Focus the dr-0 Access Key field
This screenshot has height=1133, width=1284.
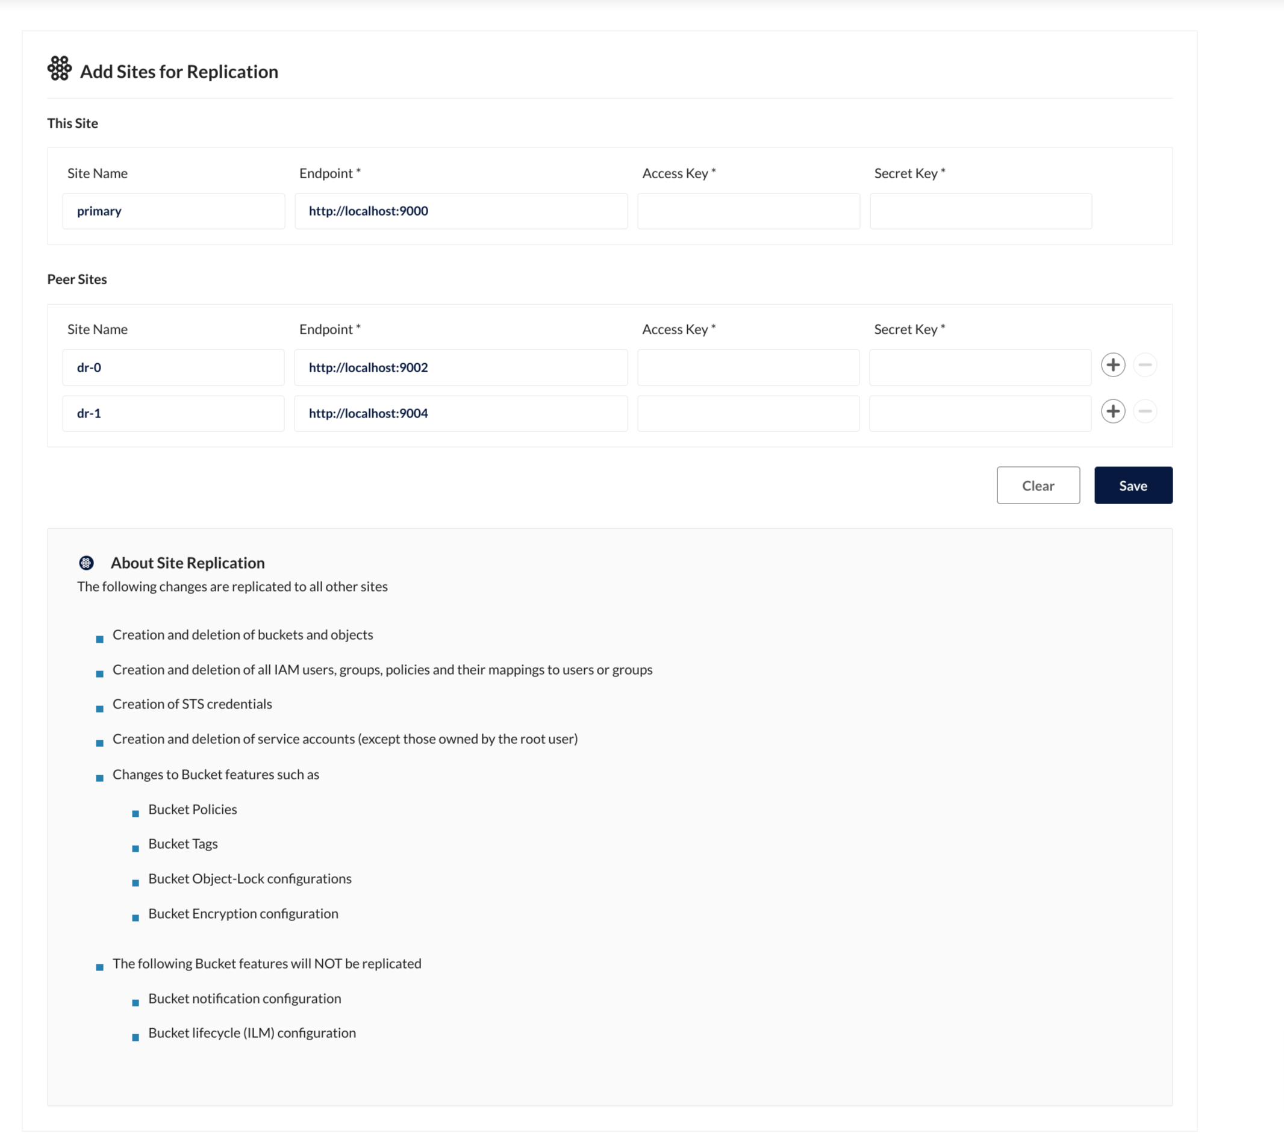[x=748, y=367]
